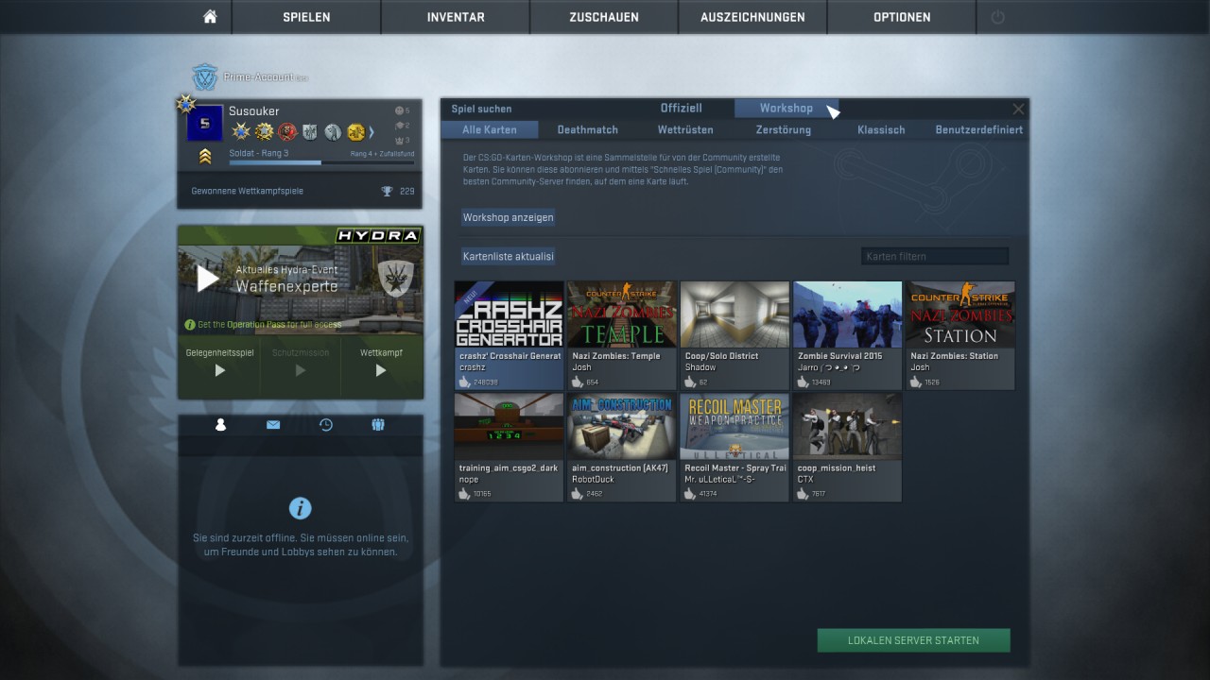Select the gold octagonal coin
Image resolution: width=1210 pixels, height=680 pixels.
pos(355,132)
